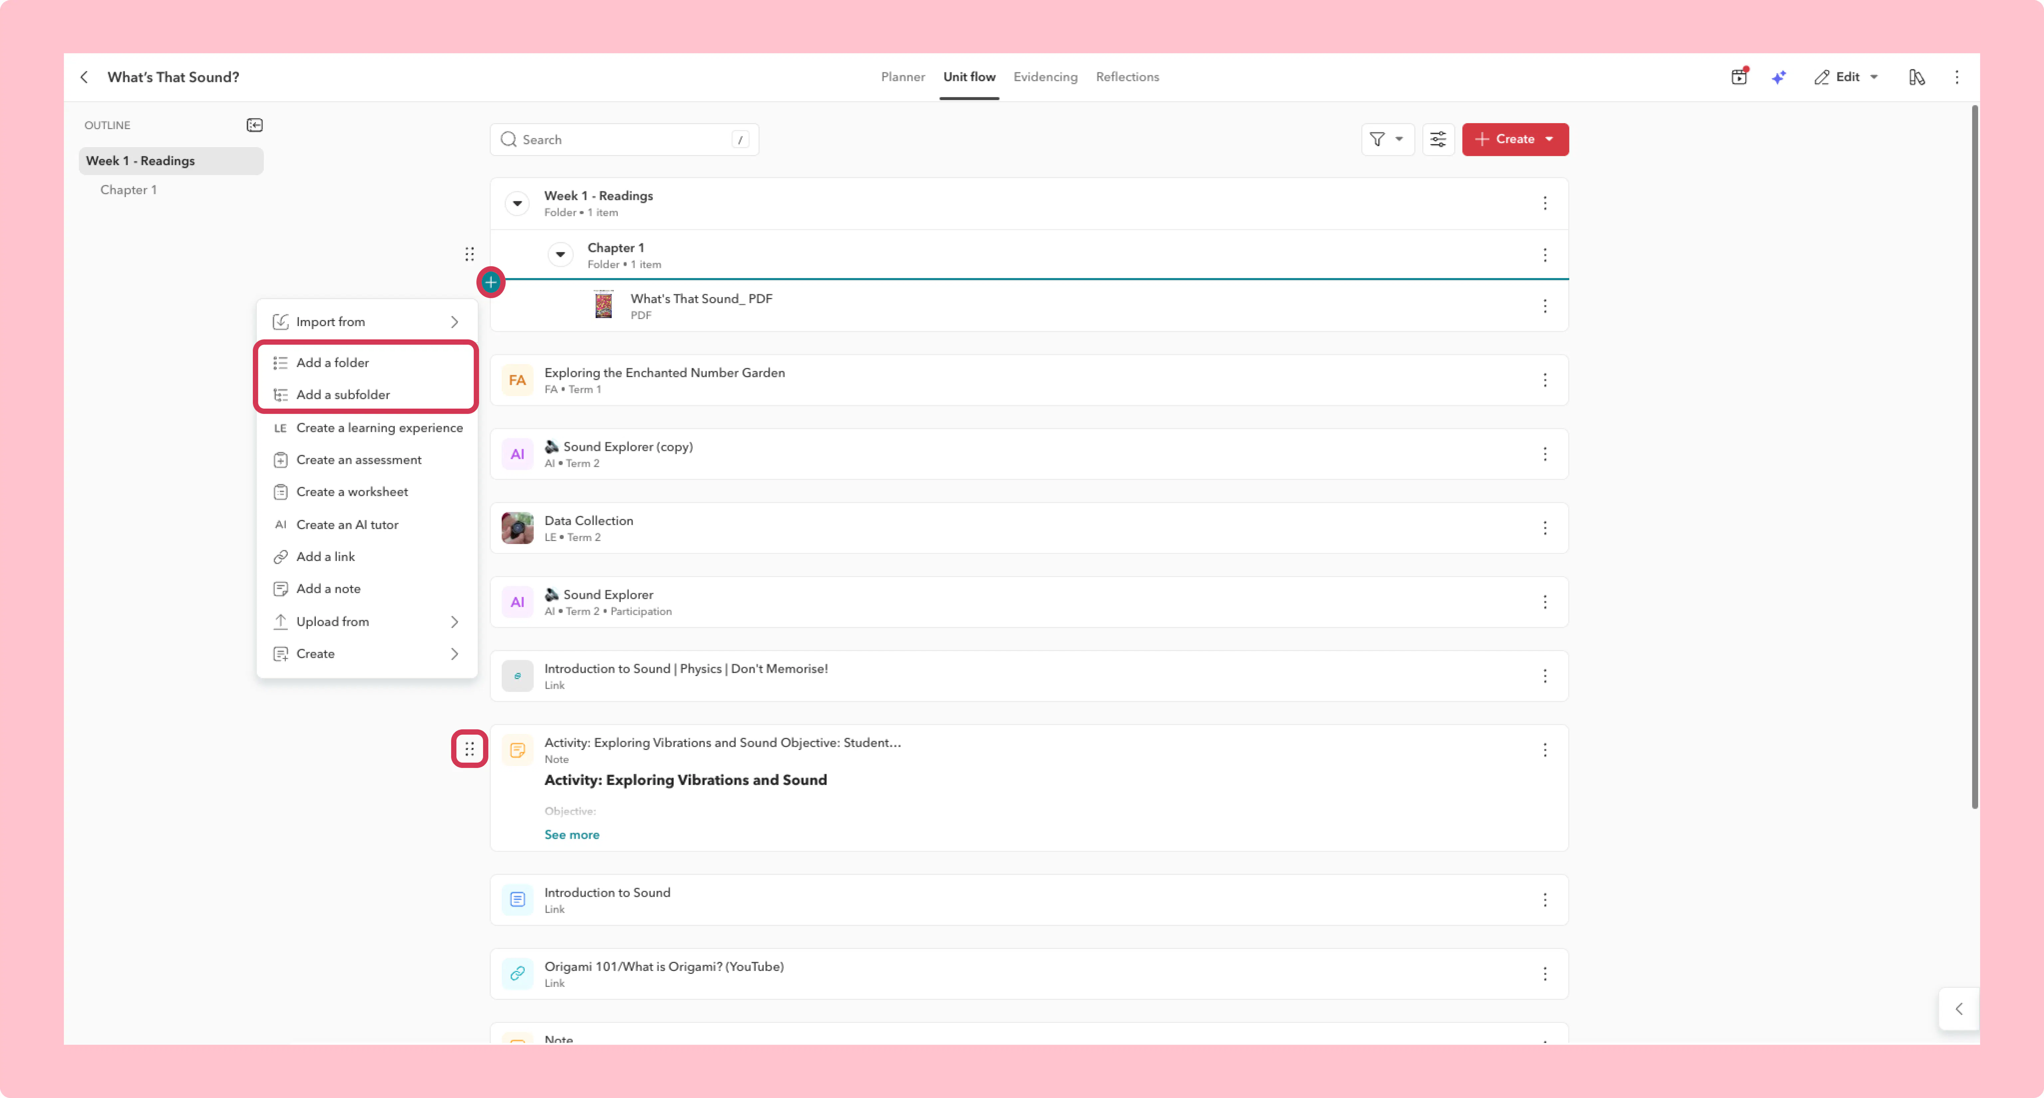The height and width of the screenshot is (1098, 2044).
Task: Focus the Search input field
Action: point(624,140)
